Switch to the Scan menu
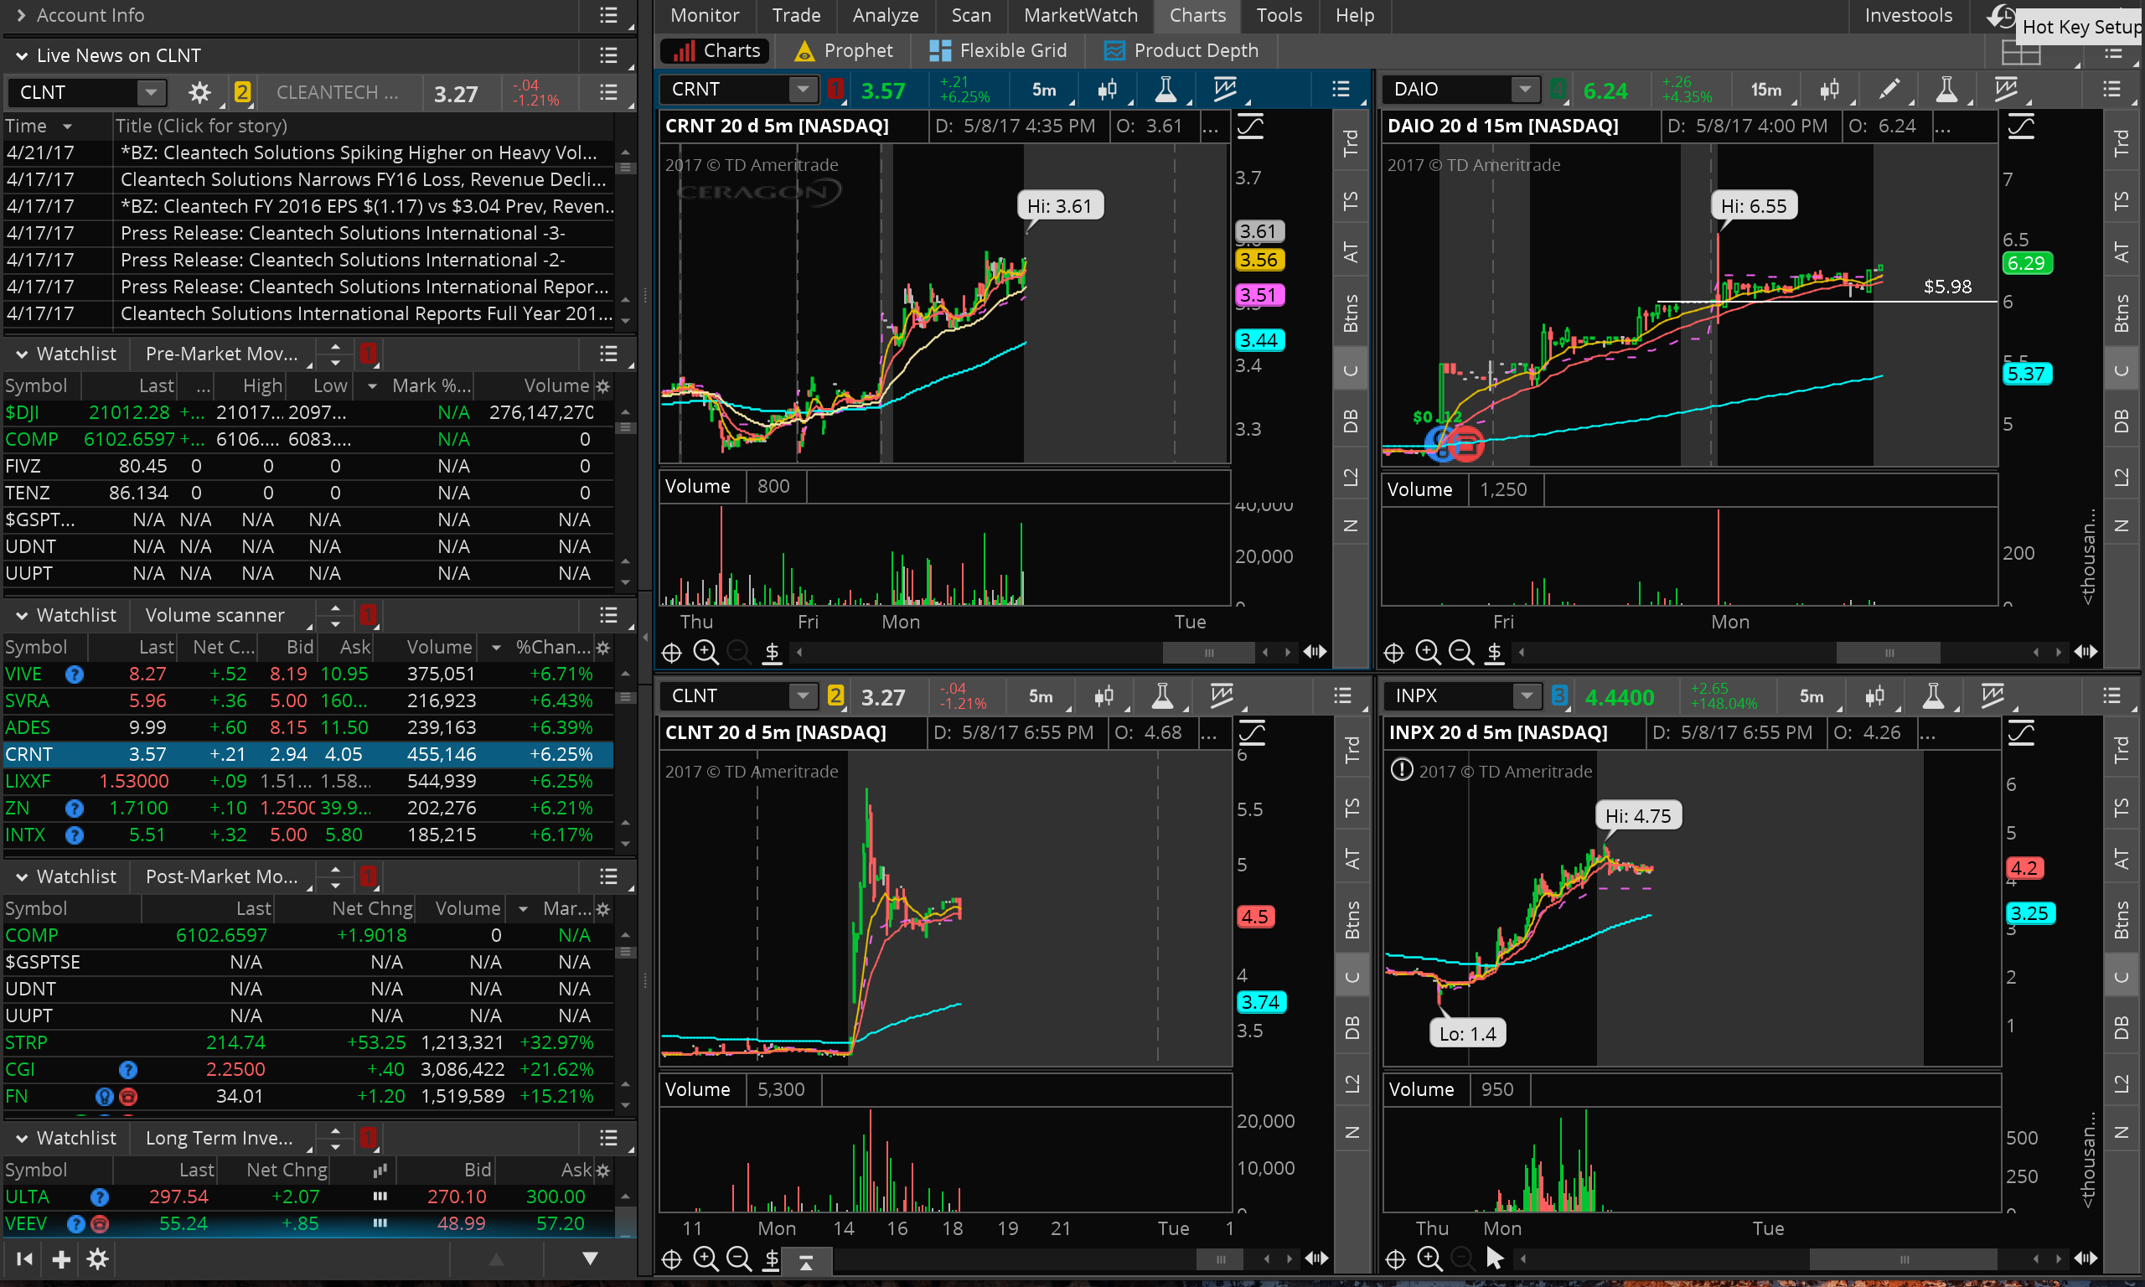 pyautogui.click(x=970, y=16)
